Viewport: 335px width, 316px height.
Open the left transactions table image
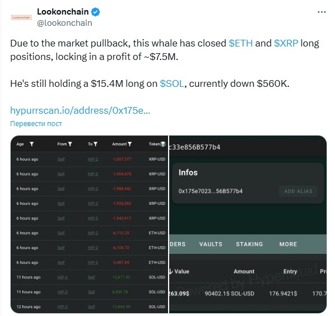pyautogui.click(x=89, y=224)
